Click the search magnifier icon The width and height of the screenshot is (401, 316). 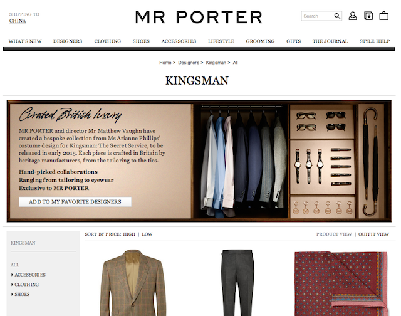click(x=337, y=16)
